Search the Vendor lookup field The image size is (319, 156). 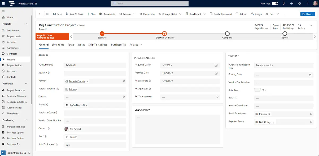[x=124, y=81]
